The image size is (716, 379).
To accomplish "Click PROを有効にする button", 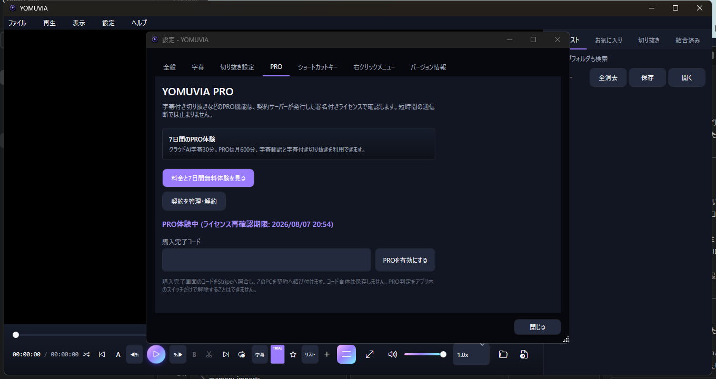I will (x=405, y=260).
